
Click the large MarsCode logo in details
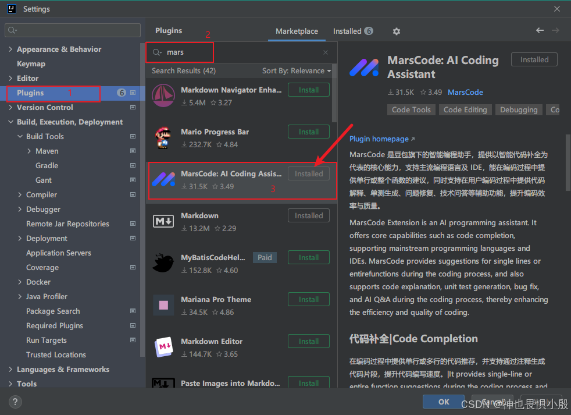(364, 68)
